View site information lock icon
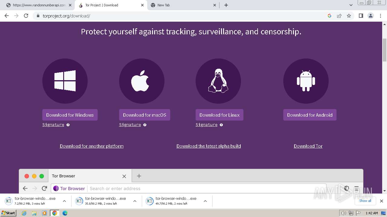Viewport: 387px width, 217px height. [38, 16]
